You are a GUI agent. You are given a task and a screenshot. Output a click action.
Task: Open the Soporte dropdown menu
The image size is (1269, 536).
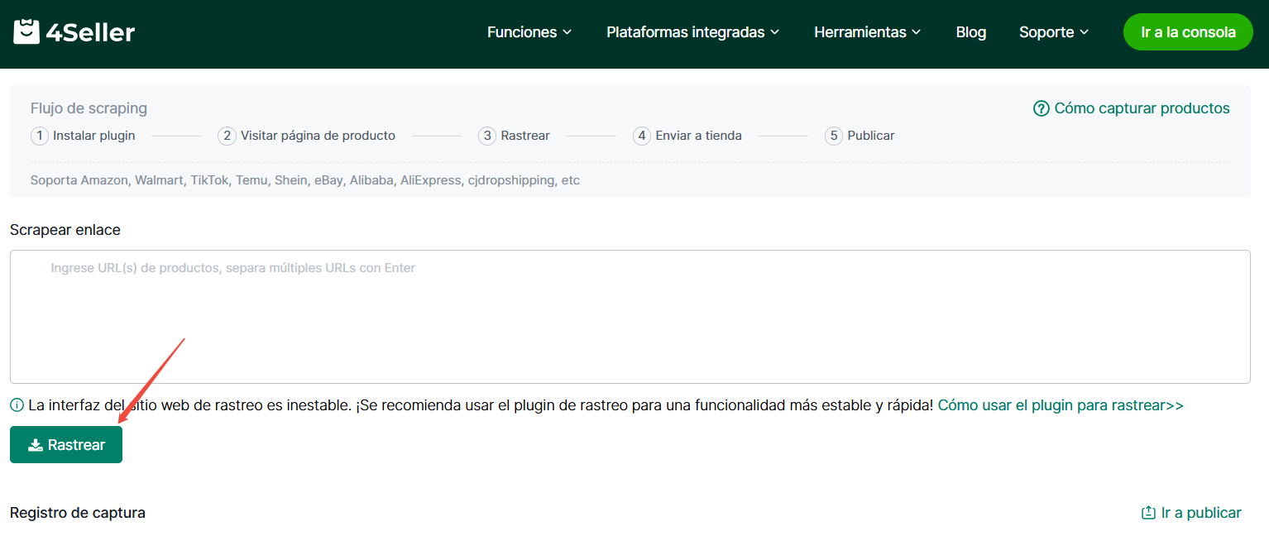[x=1054, y=32]
